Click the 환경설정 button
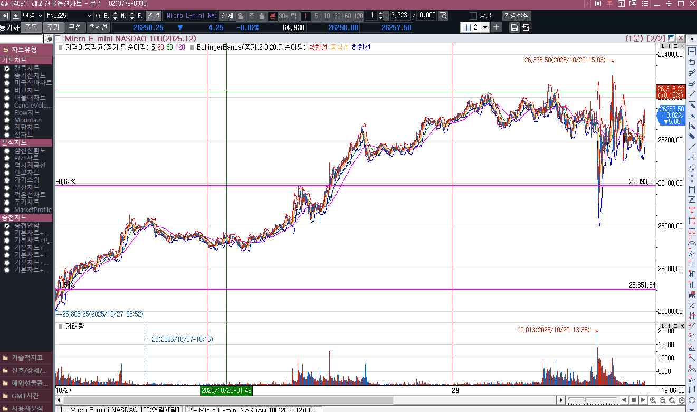This screenshot has height=412, width=697. coord(516,16)
